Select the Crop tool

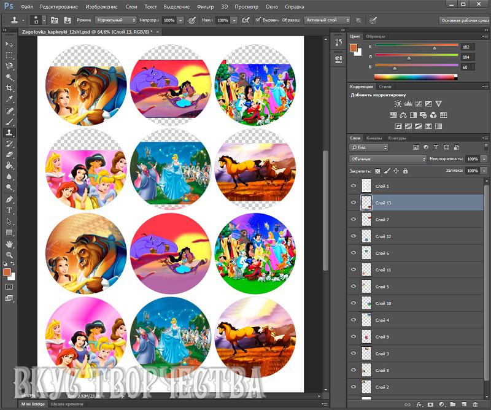[9, 88]
